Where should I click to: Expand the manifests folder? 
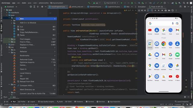pyautogui.click(x=7, y=13)
